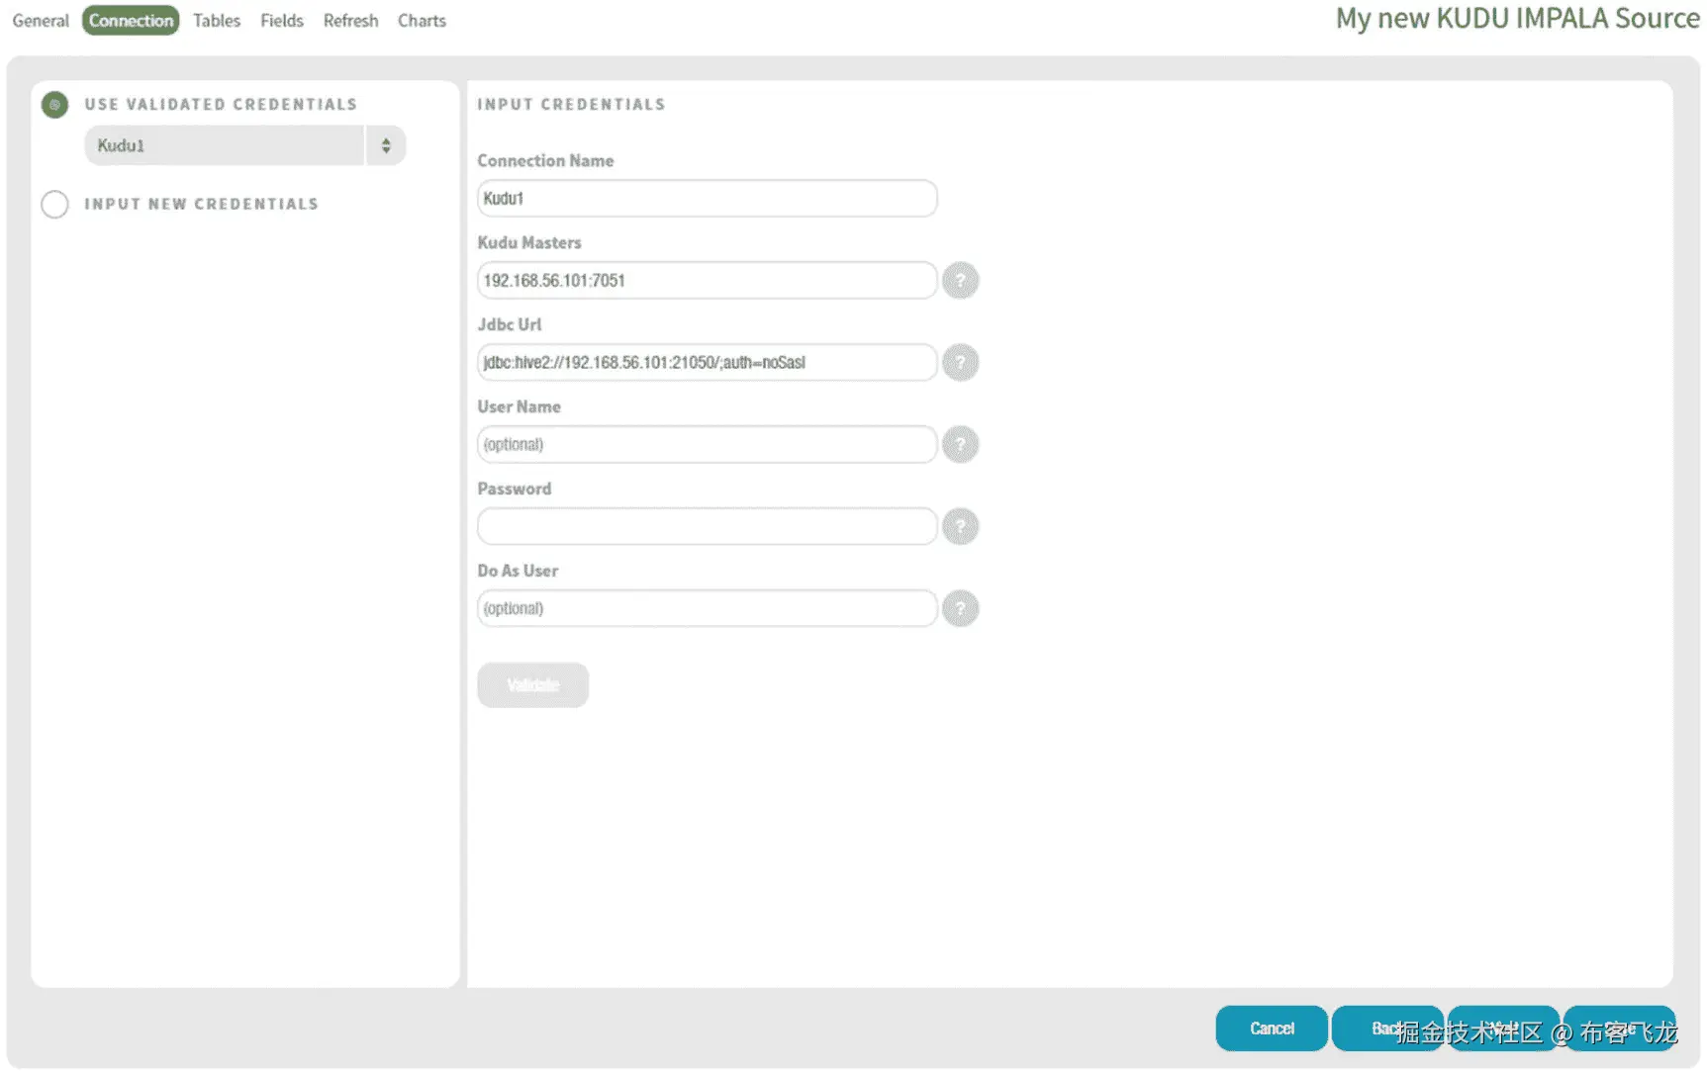
Task: Click the 'Kudu Masters' label text
Action: 529,243
